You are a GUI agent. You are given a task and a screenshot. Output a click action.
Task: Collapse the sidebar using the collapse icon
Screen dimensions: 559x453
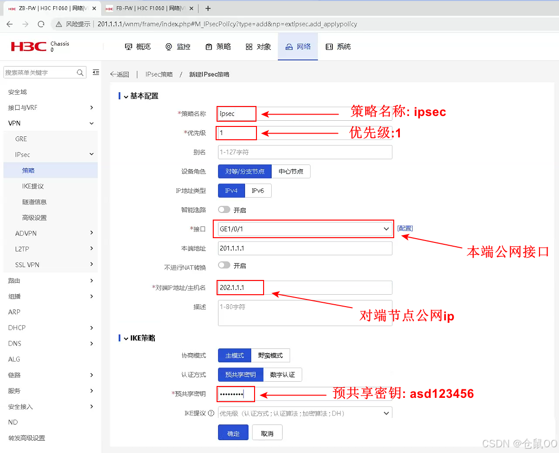point(95,72)
